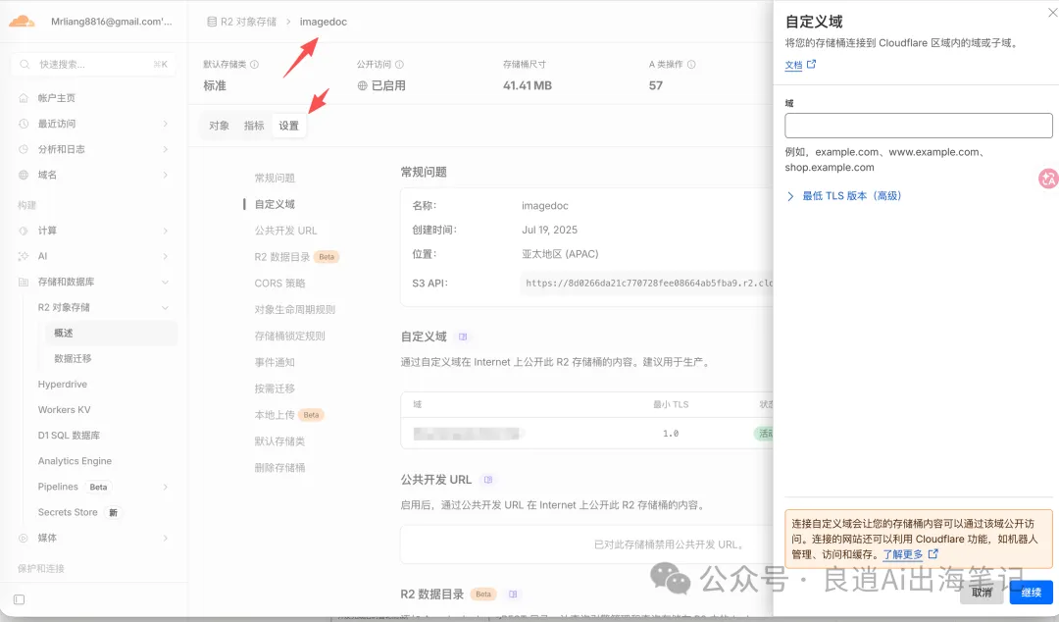Click the media icon beside 媒体
Viewport: 1059px width, 622px height.
(x=24, y=539)
